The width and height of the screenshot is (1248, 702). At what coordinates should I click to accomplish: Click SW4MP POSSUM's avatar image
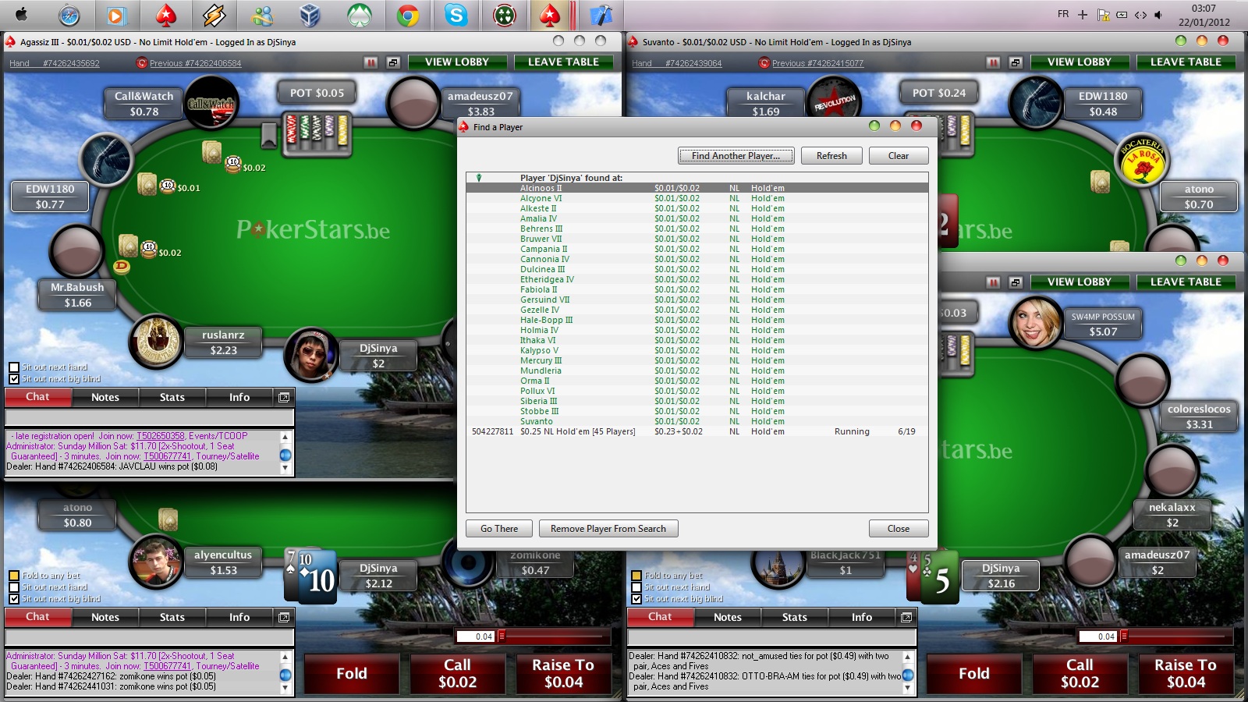[1035, 323]
